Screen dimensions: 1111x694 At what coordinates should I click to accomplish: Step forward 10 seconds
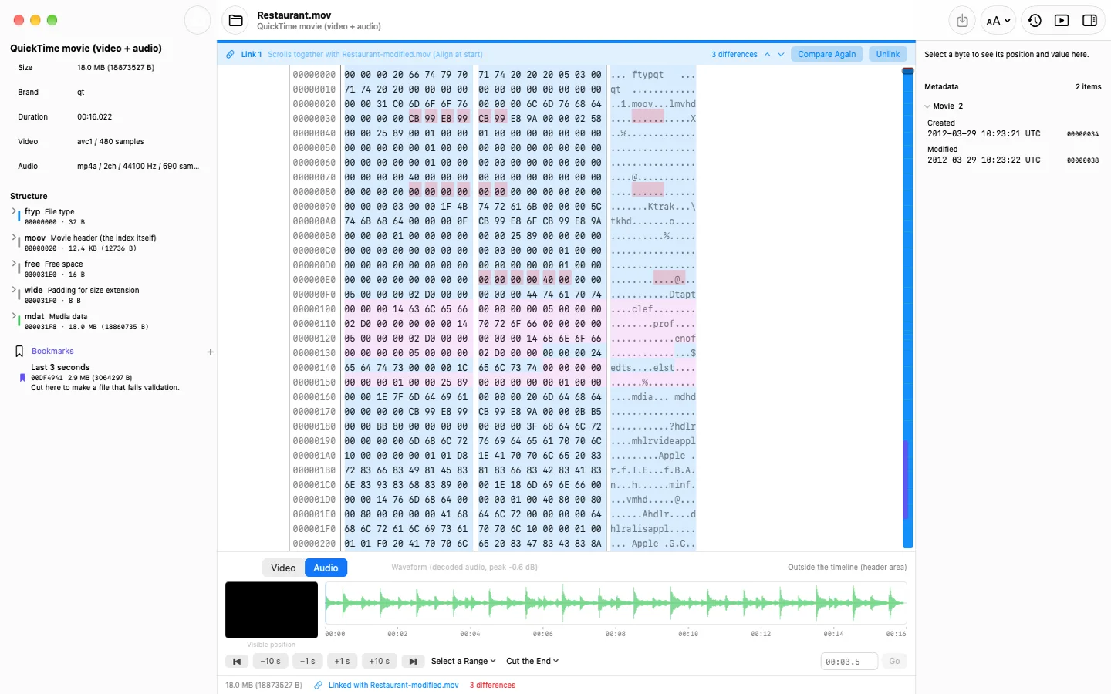point(379,661)
